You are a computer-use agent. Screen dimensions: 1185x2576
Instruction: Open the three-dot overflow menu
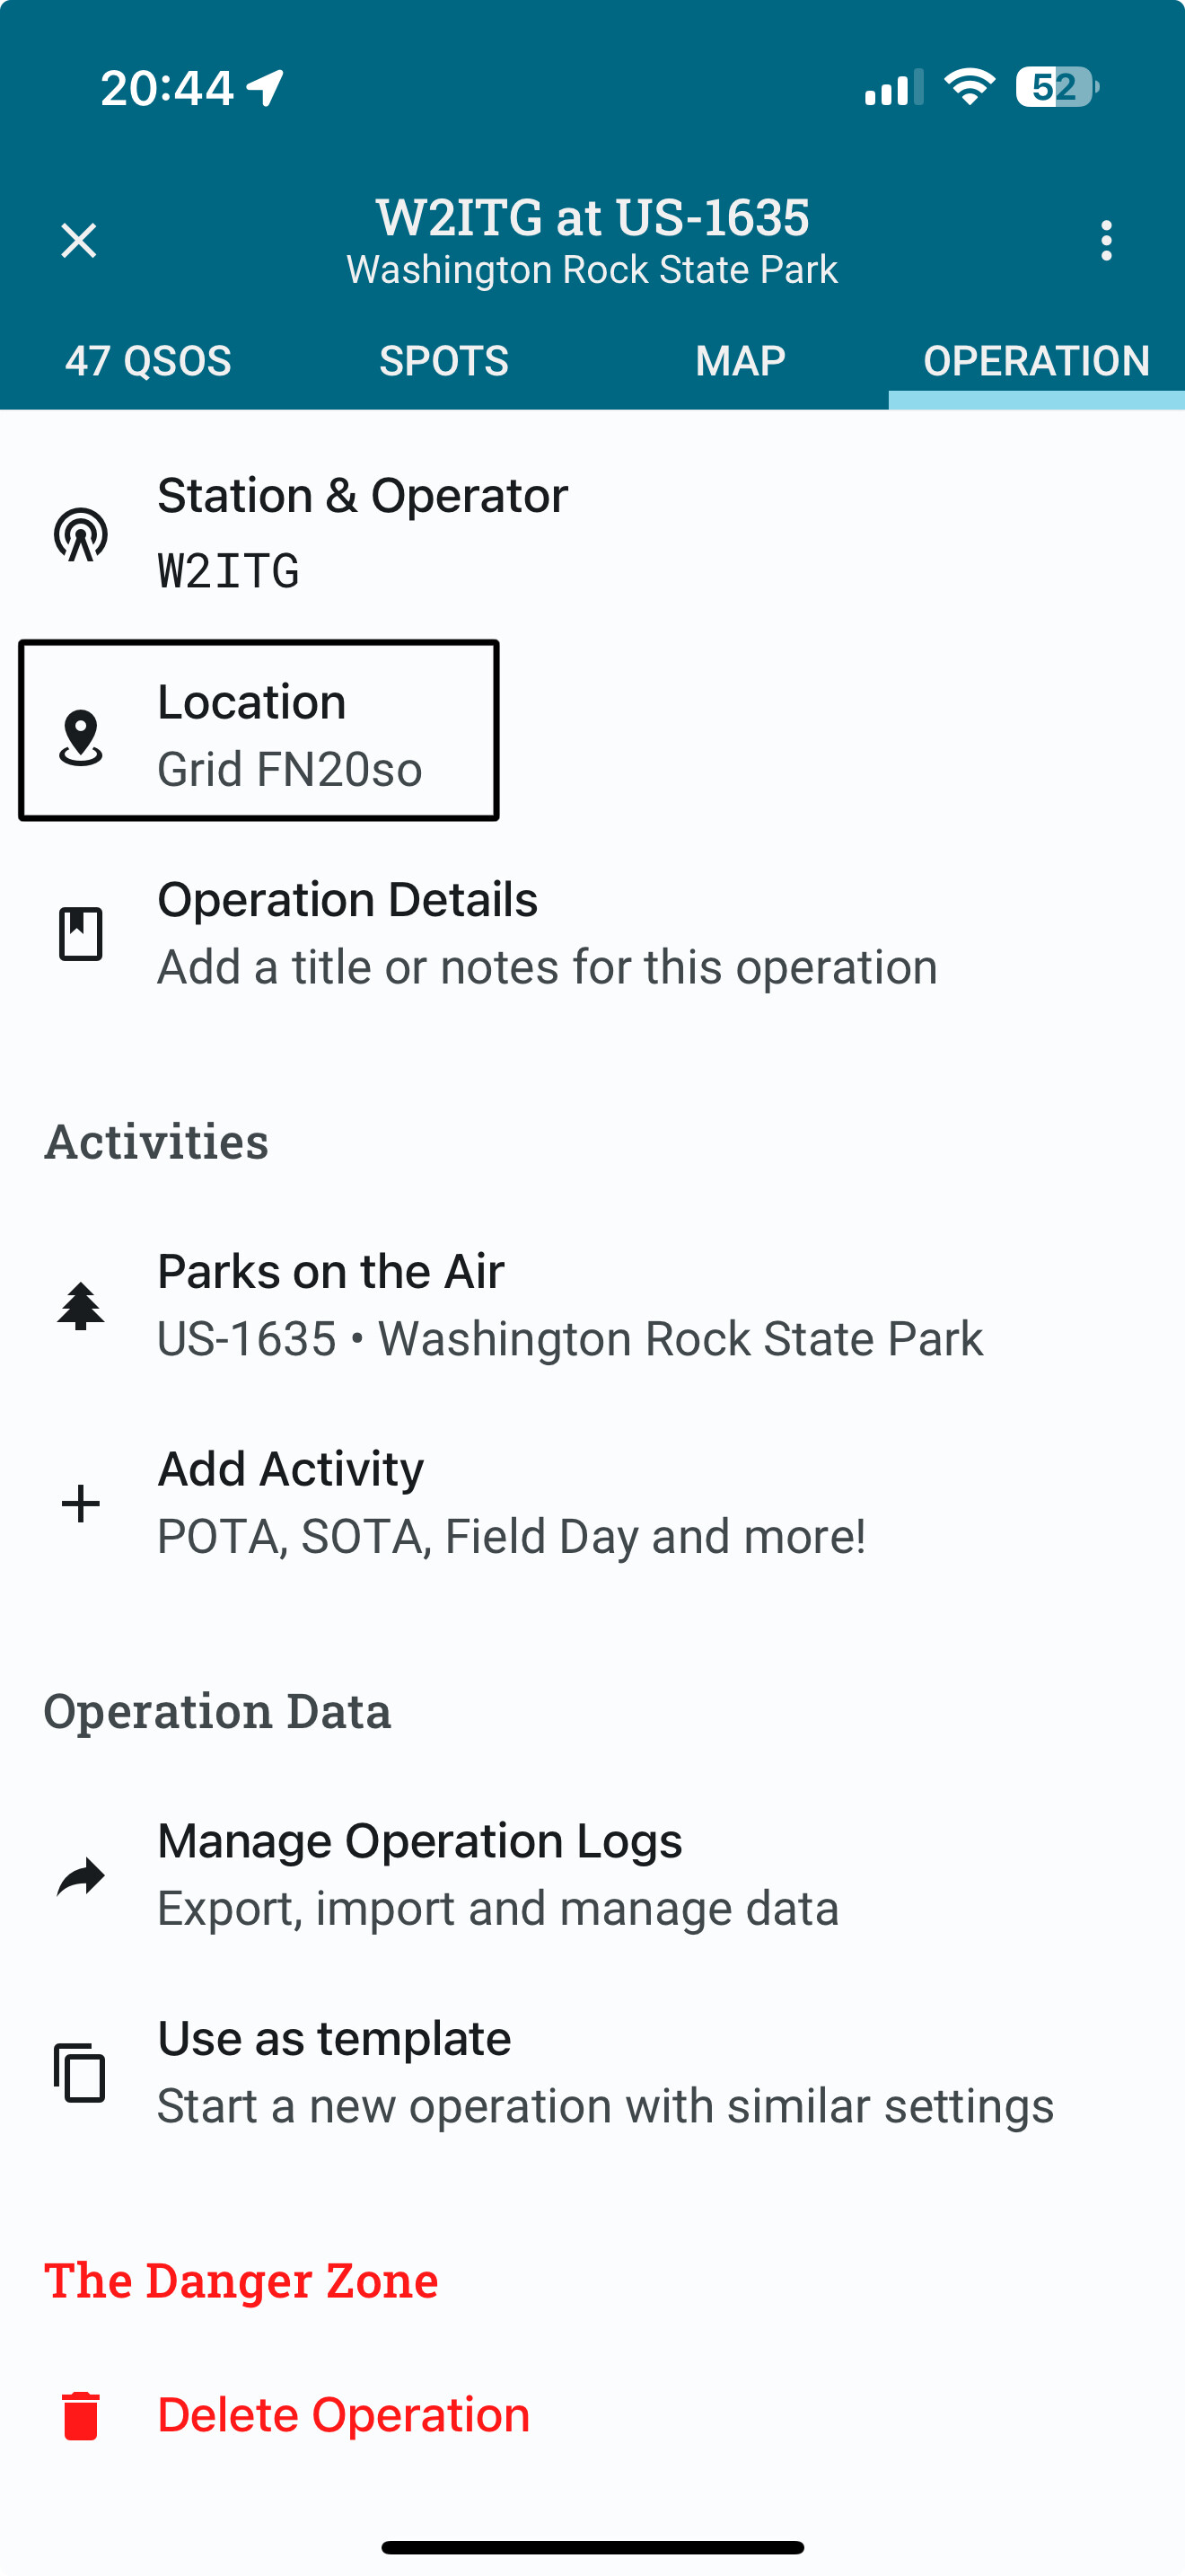click(1105, 241)
